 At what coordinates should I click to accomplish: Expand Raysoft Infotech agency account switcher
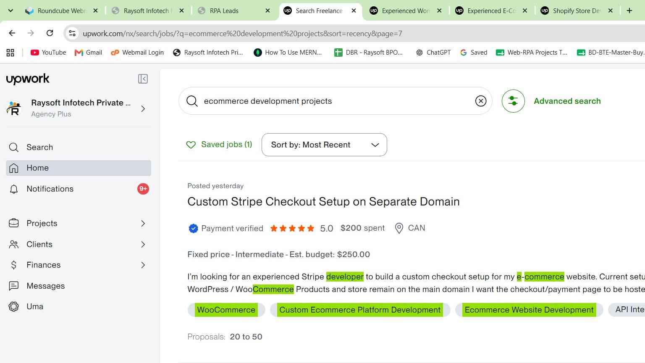click(143, 109)
